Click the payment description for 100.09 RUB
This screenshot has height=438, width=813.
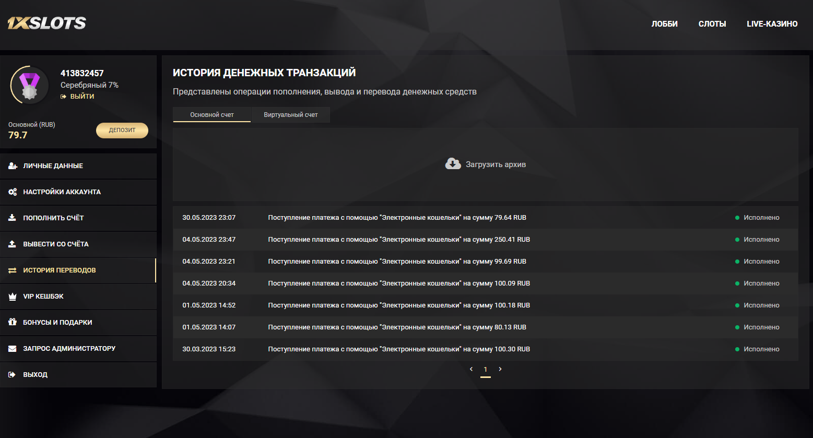[399, 283]
